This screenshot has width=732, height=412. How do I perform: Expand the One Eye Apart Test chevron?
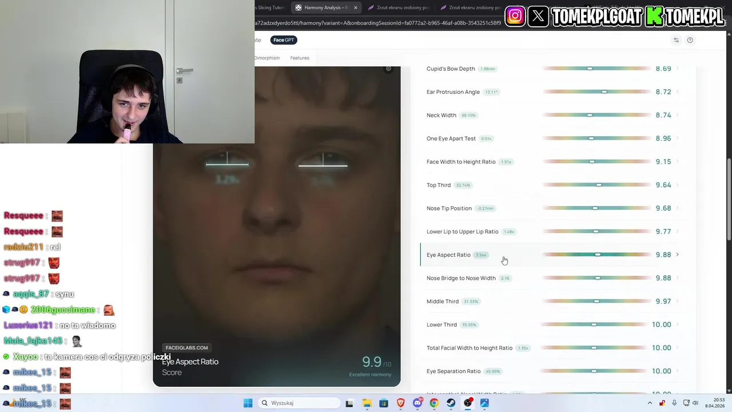click(x=678, y=138)
